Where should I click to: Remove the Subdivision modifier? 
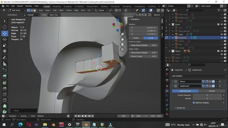(220, 86)
